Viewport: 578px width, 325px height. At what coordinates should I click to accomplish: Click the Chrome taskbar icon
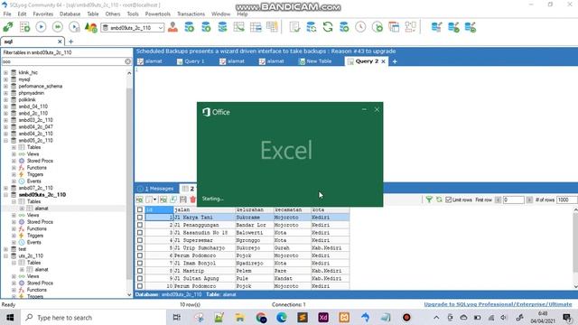261,317
